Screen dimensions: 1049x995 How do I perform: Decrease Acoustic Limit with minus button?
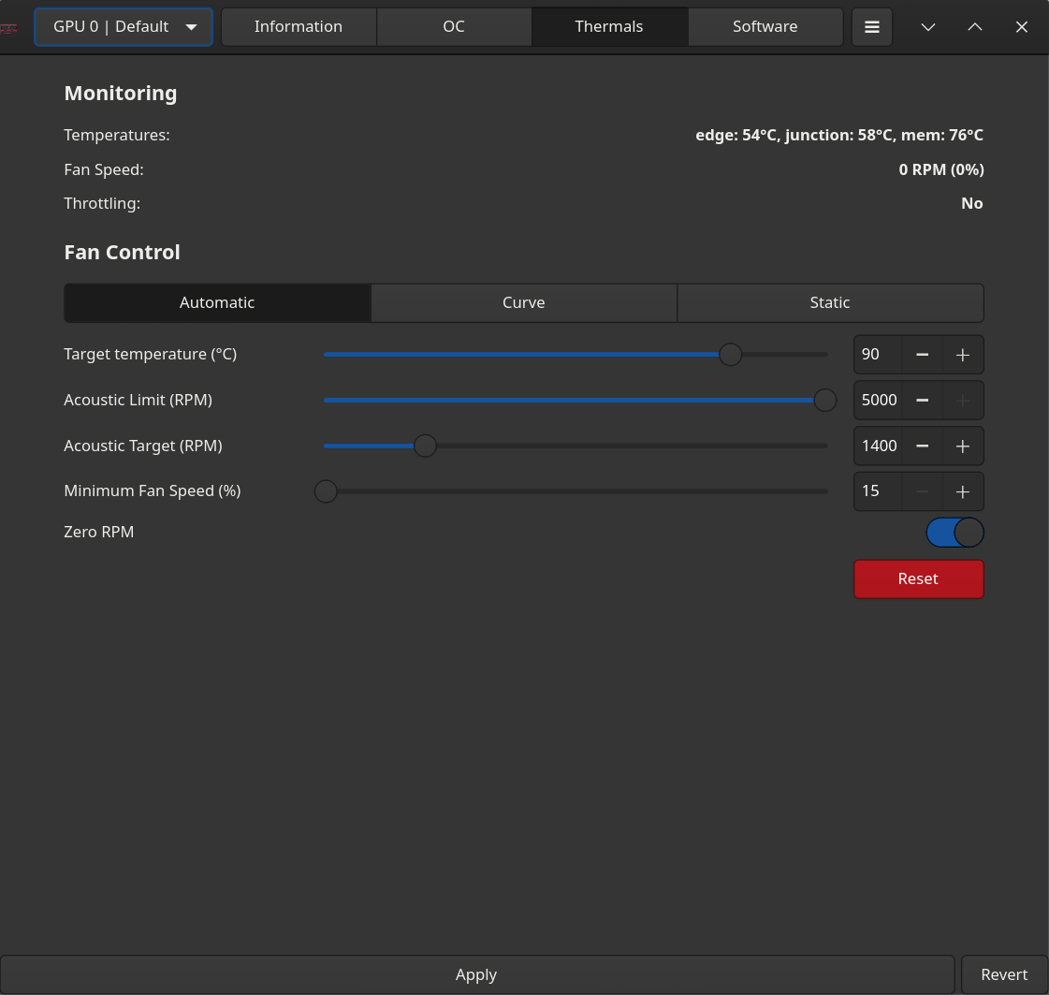(x=922, y=401)
